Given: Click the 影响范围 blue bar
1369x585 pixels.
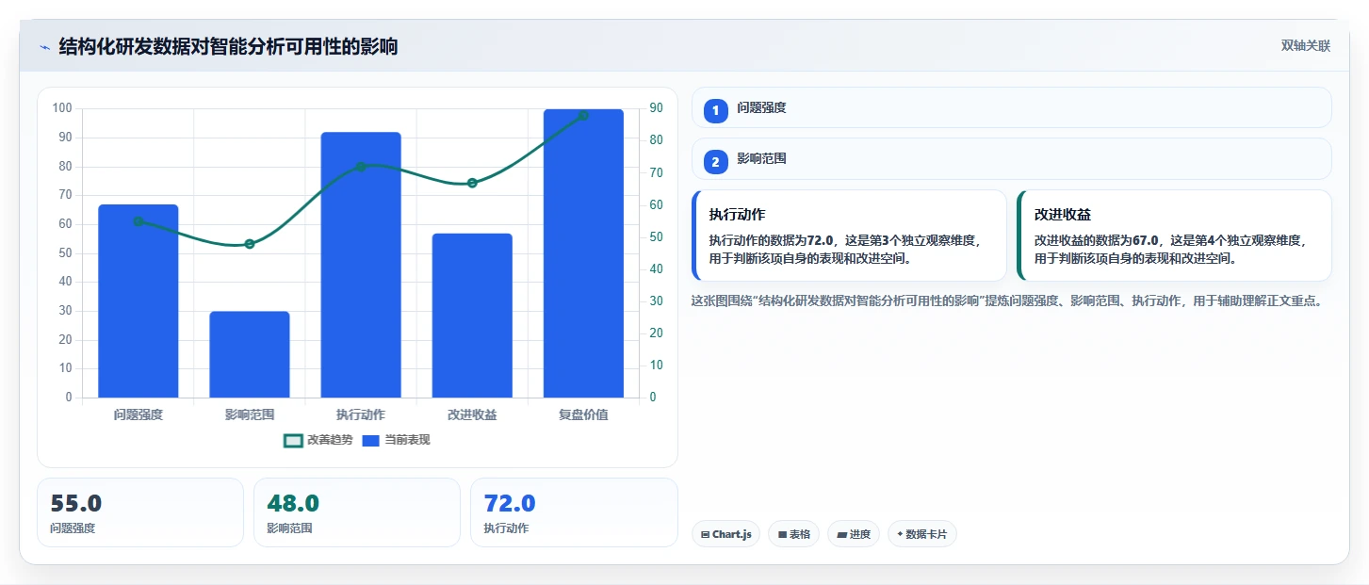Looking at the screenshot, I should (x=250, y=354).
